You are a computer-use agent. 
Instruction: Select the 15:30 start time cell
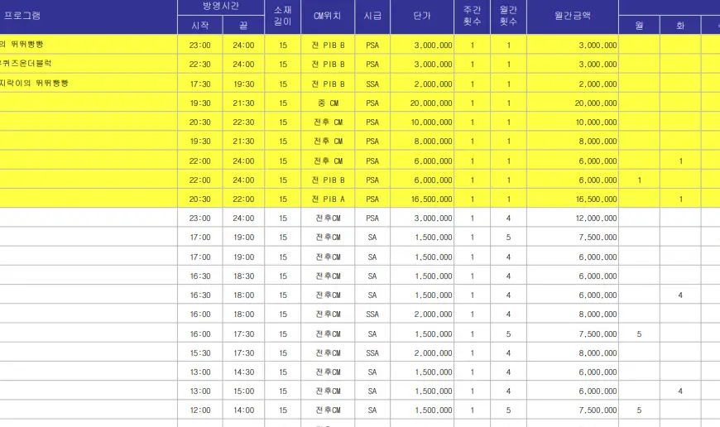click(x=199, y=353)
